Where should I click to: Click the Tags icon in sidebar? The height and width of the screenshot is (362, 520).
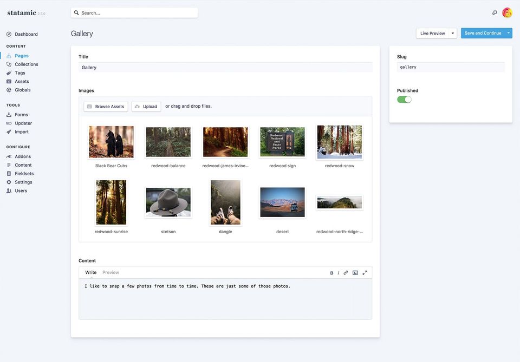click(9, 73)
